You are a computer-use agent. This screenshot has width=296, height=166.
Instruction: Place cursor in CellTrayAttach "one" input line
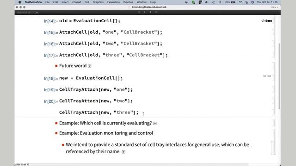96,89
